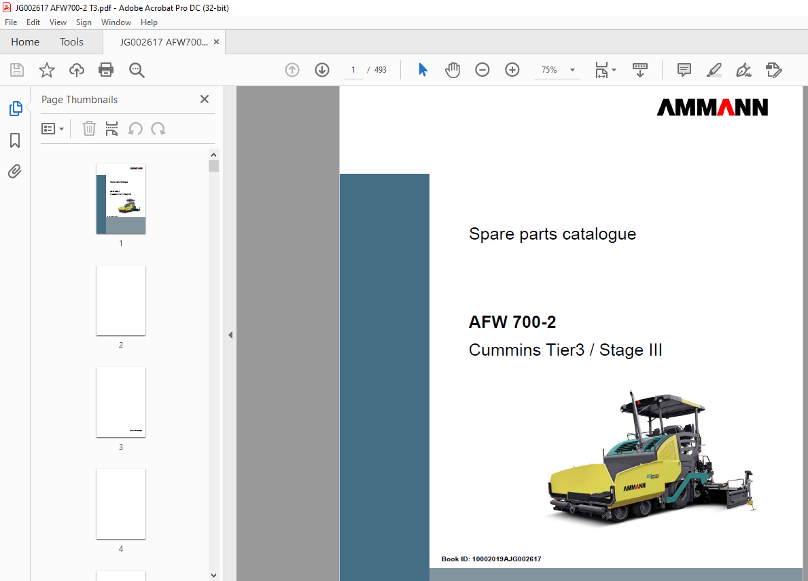
Task: Close the Page Thumbnails panel
Action: 205,99
